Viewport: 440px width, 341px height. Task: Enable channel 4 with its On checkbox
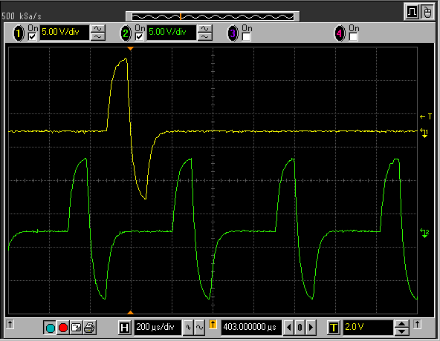coord(353,36)
